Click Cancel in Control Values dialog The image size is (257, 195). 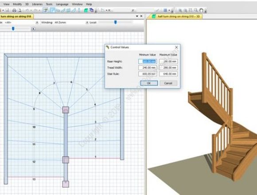[168, 83]
